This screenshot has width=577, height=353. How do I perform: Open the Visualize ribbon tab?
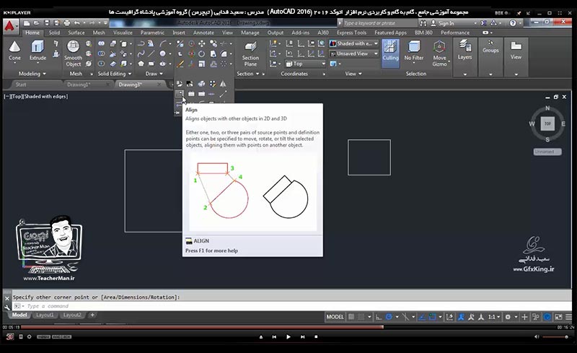tap(123, 32)
